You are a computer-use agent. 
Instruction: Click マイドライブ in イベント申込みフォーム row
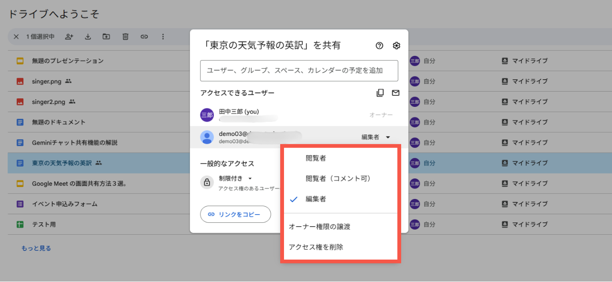pyautogui.click(x=530, y=204)
